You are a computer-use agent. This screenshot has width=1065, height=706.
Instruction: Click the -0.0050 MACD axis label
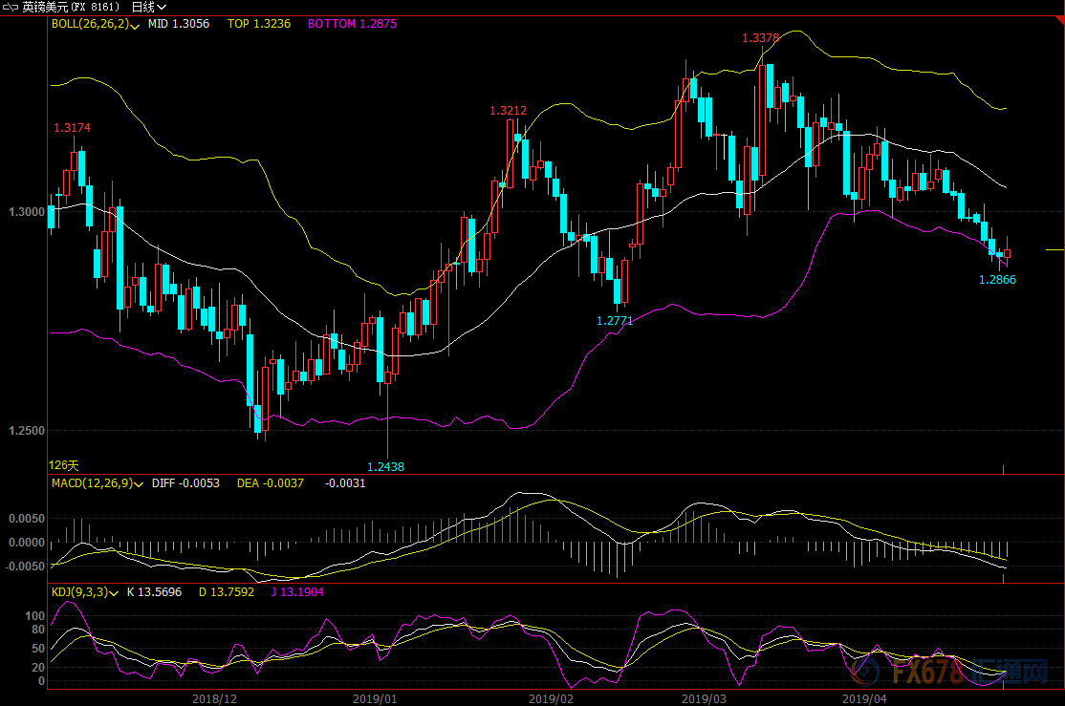coord(25,567)
